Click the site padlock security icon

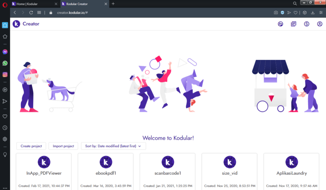point(51,13)
